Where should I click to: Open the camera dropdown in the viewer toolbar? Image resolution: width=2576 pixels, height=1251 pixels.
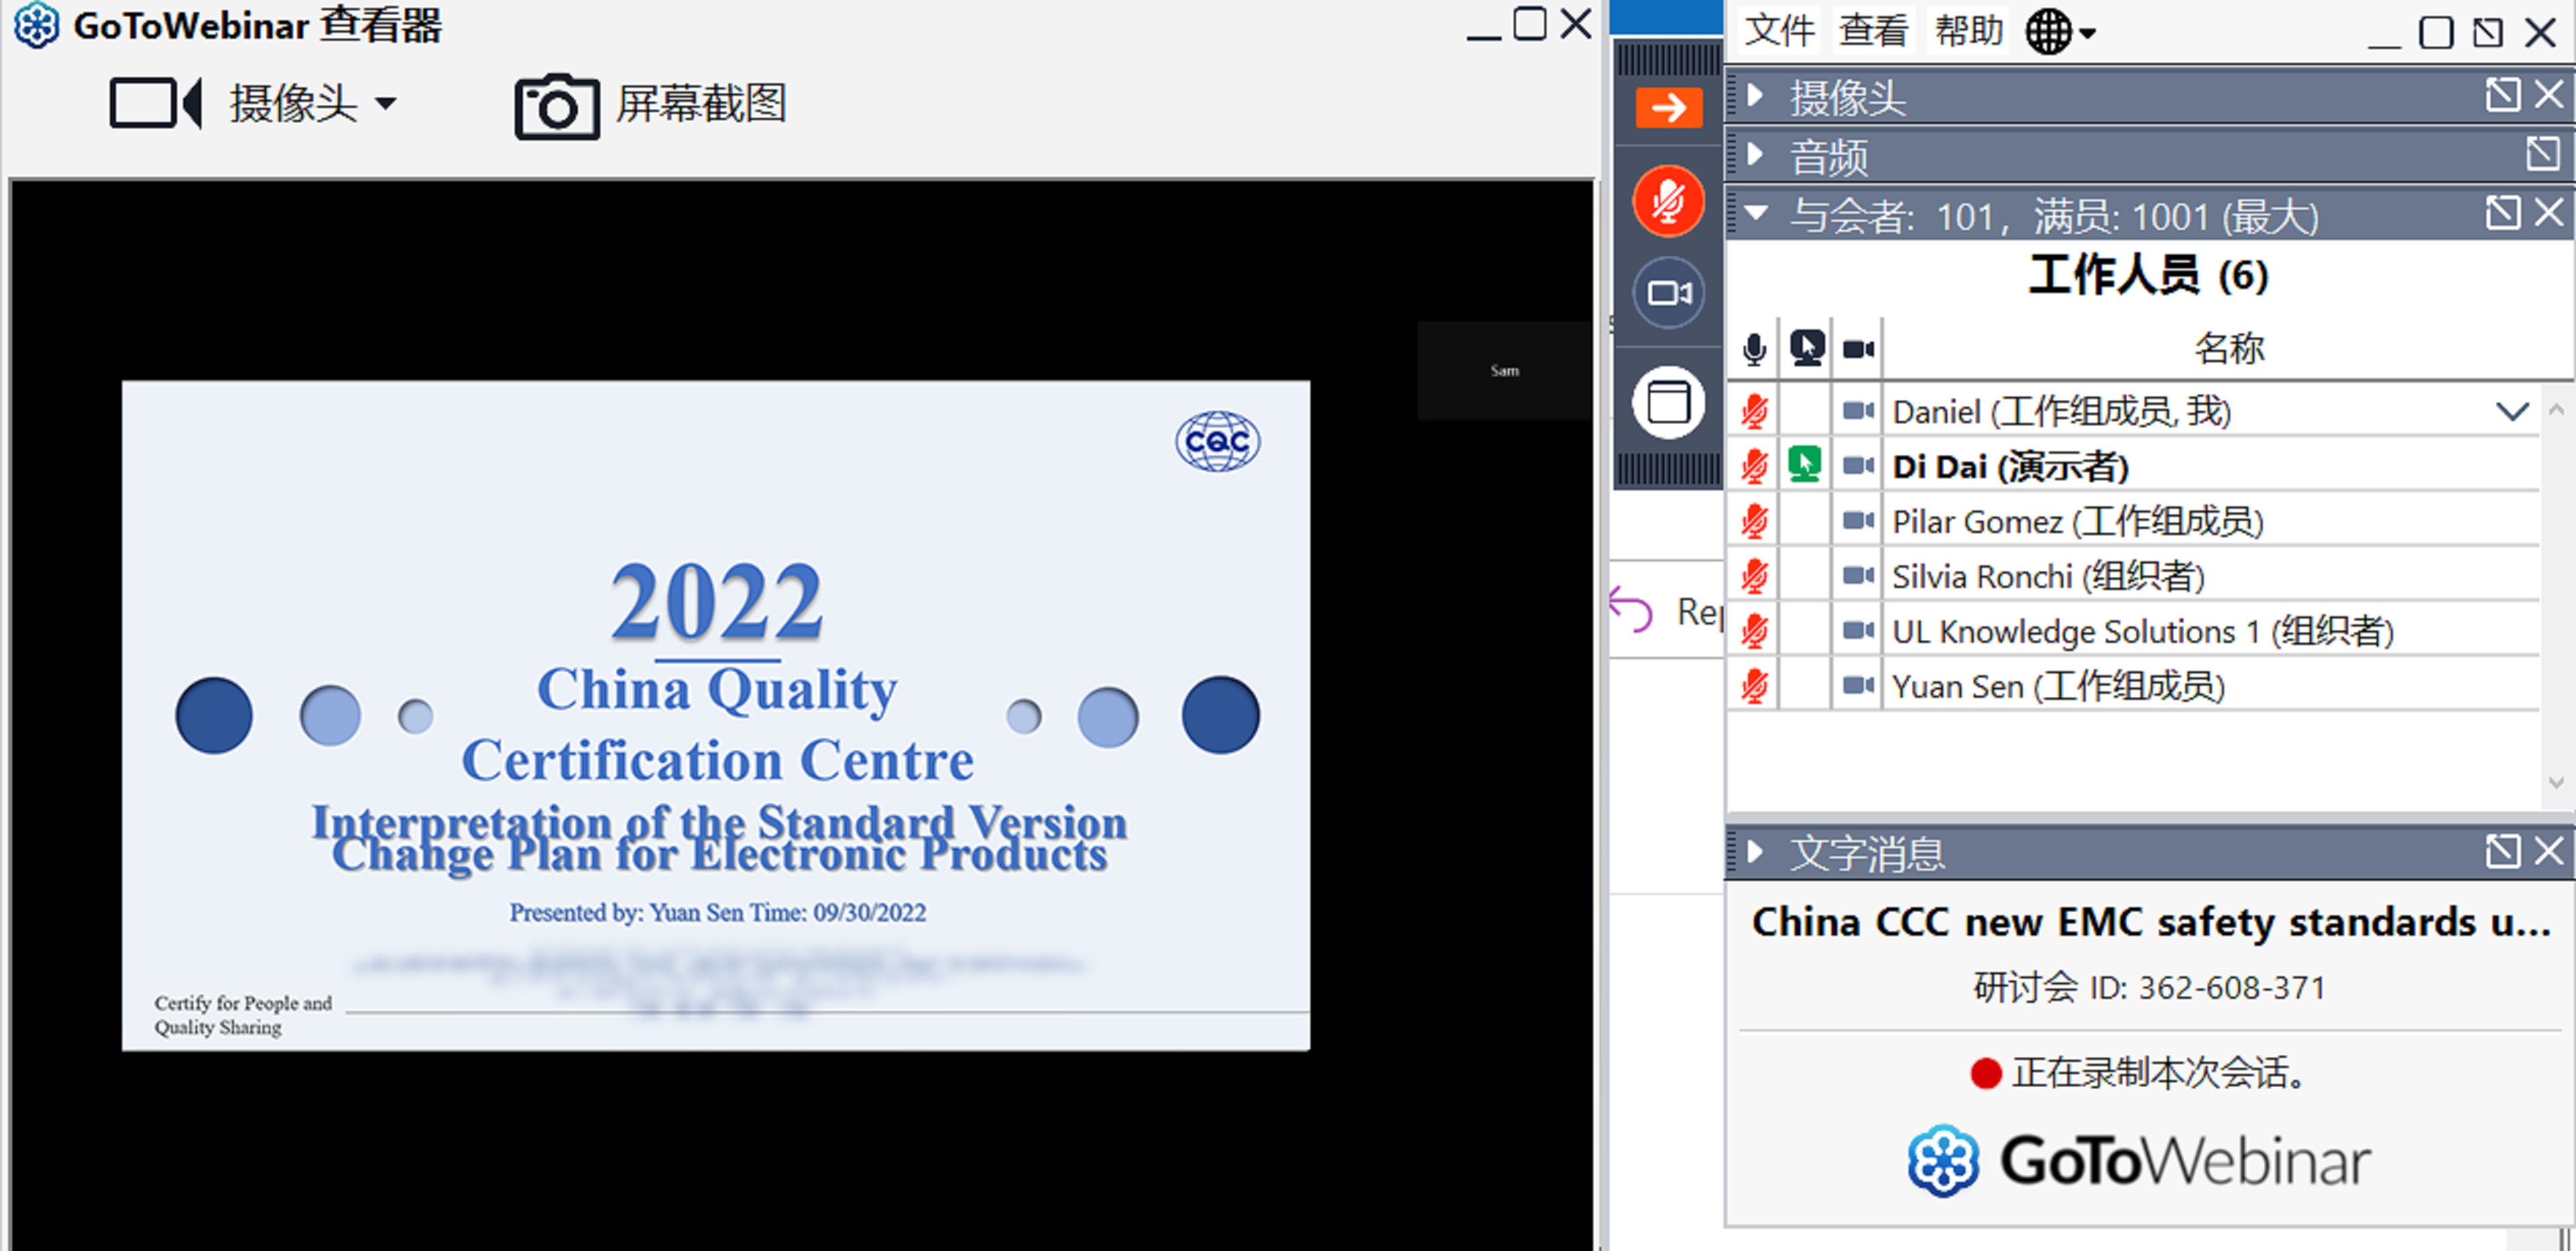[386, 103]
